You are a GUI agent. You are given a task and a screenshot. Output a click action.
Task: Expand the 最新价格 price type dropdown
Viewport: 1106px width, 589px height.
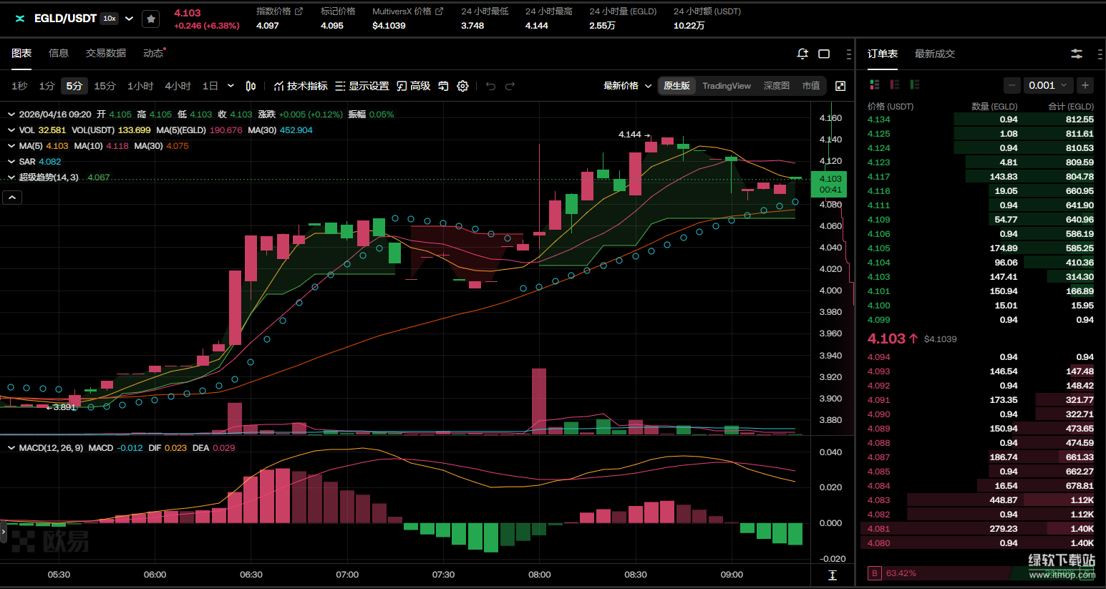point(627,86)
